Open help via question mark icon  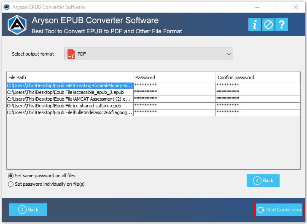282,24
